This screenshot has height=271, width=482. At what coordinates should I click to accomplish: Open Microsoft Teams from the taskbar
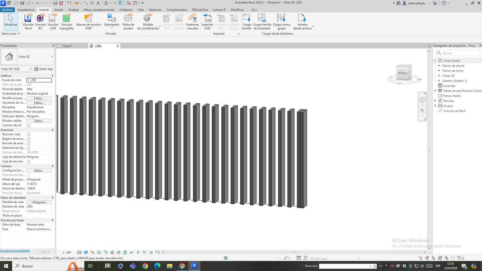[x=133, y=266]
